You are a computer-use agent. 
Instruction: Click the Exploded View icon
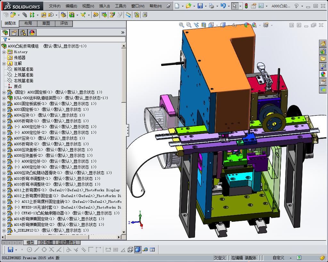click(112, 15)
